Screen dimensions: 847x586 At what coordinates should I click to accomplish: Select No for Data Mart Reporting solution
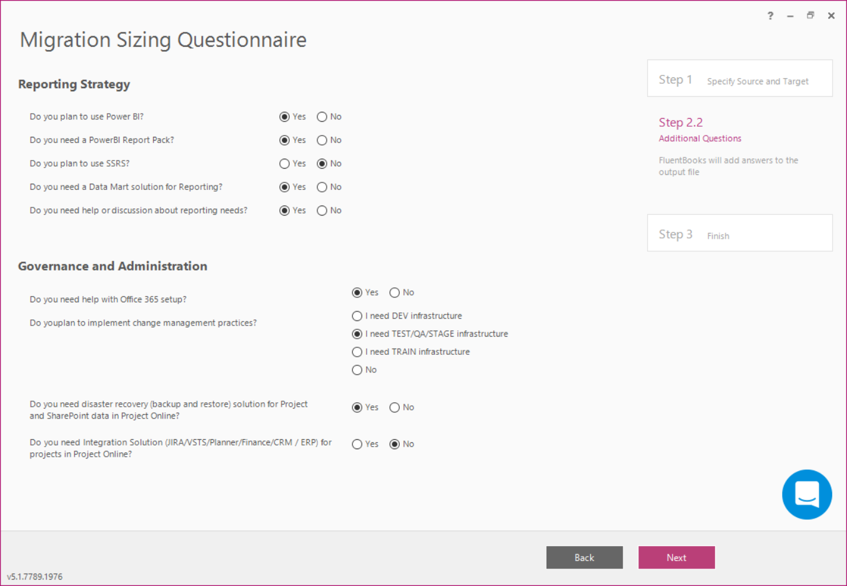pyautogui.click(x=322, y=187)
